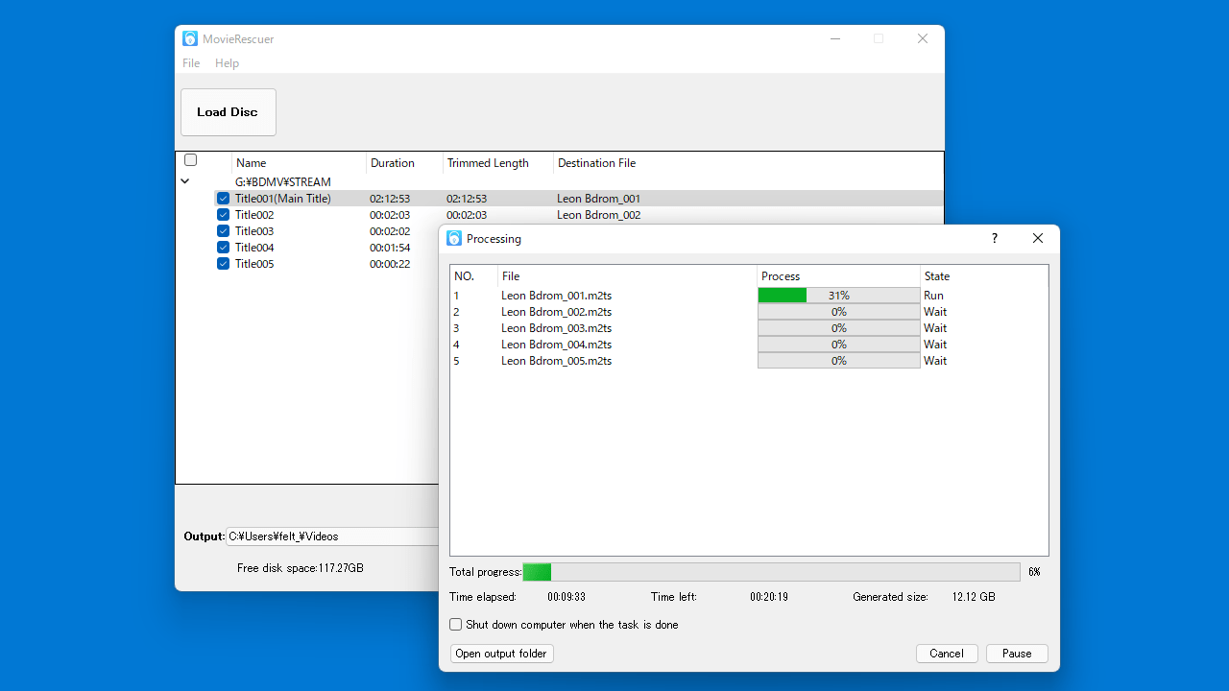Select the Title003 row name
1229x691 pixels.
tap(254, 231)
